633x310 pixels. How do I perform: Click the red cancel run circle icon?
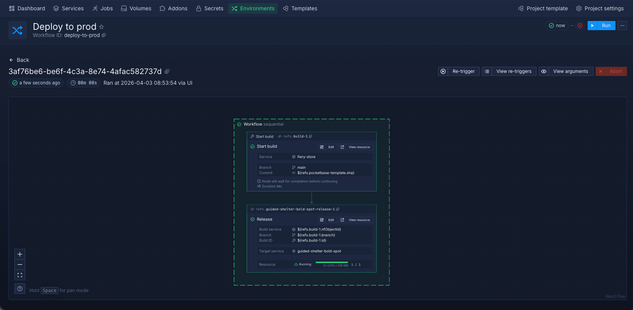click(x=580, y=26)
